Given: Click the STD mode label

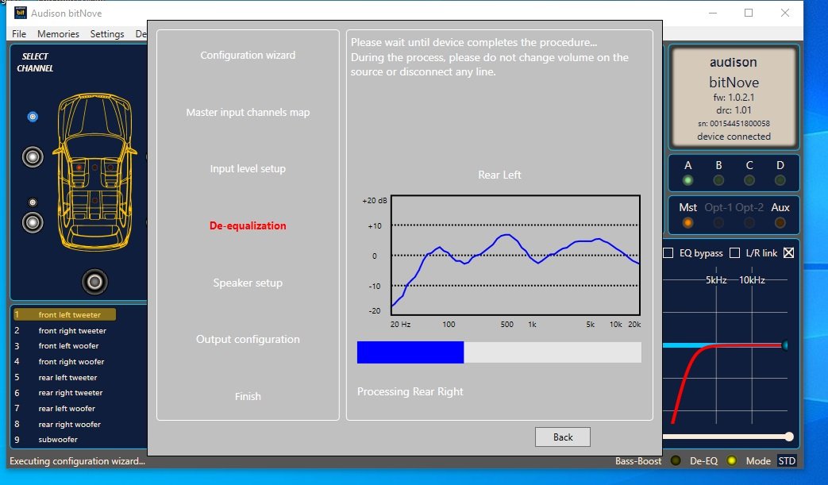Looking at the screenshot, I should [786, 460].
